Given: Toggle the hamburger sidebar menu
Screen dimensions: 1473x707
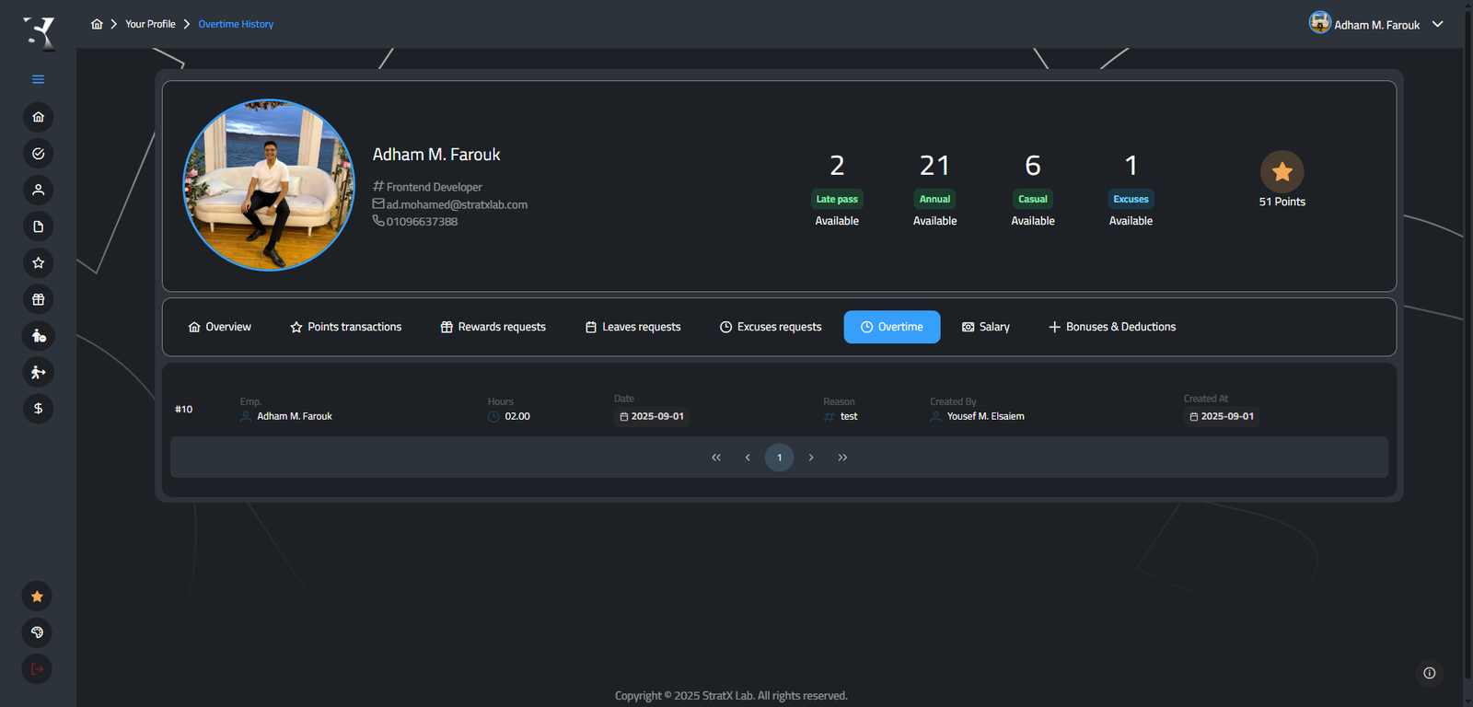Looking at the screenshot, I should 38,79.
